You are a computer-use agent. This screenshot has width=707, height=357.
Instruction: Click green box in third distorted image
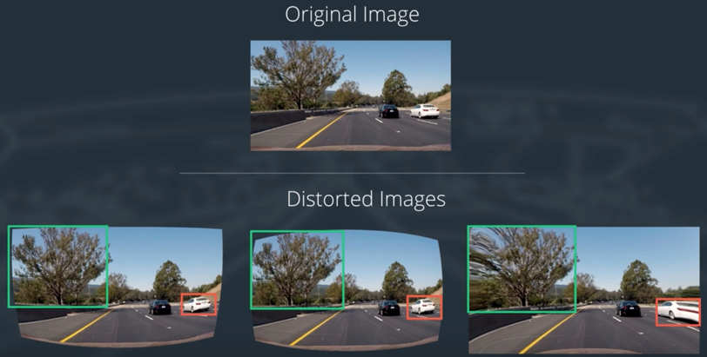pos(522,269)
